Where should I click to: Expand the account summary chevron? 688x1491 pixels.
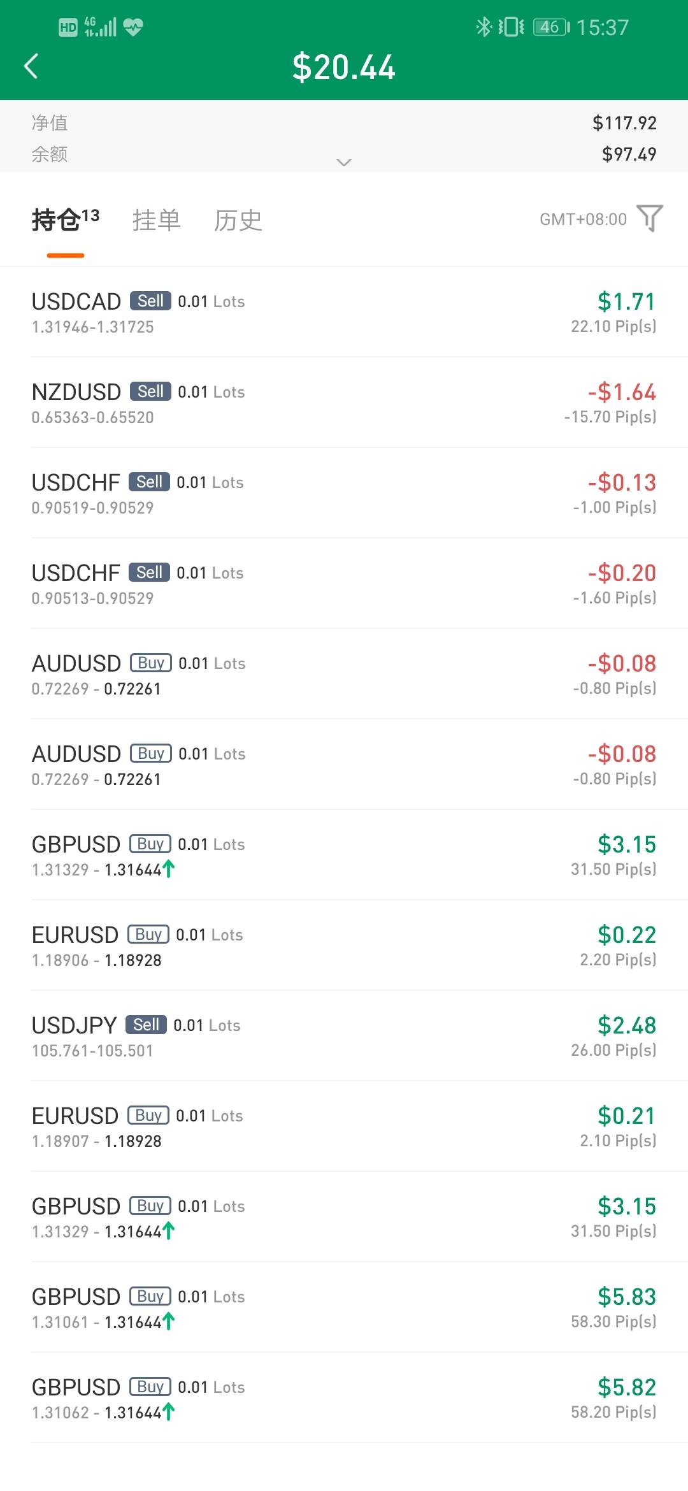344,162
